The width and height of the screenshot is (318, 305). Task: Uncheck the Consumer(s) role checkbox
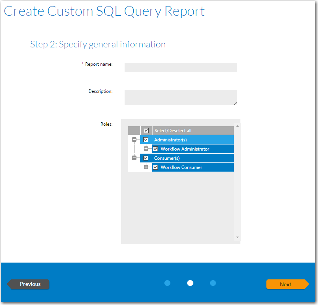[x=146, y=158]
